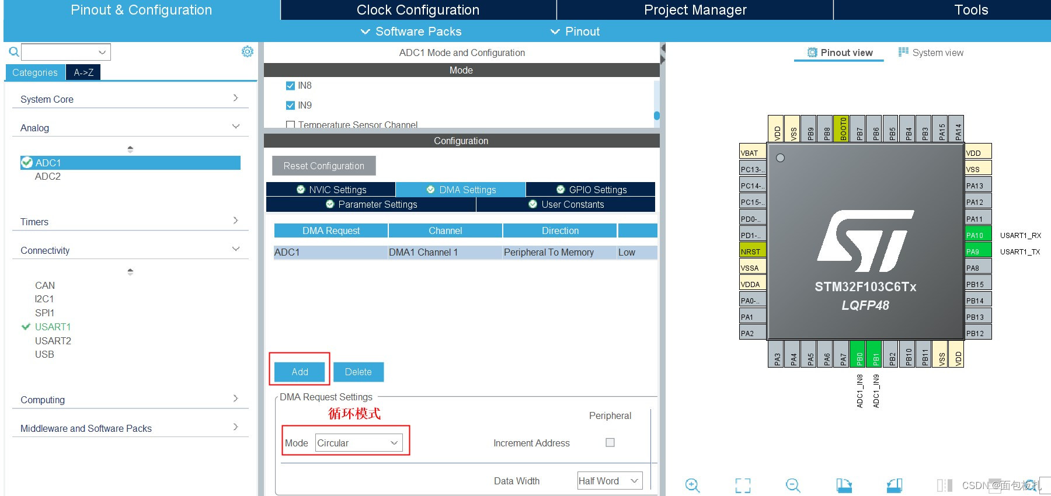Uncheck the IN8 channel checkbox
Screen dimensions: 1051x496
290,86
